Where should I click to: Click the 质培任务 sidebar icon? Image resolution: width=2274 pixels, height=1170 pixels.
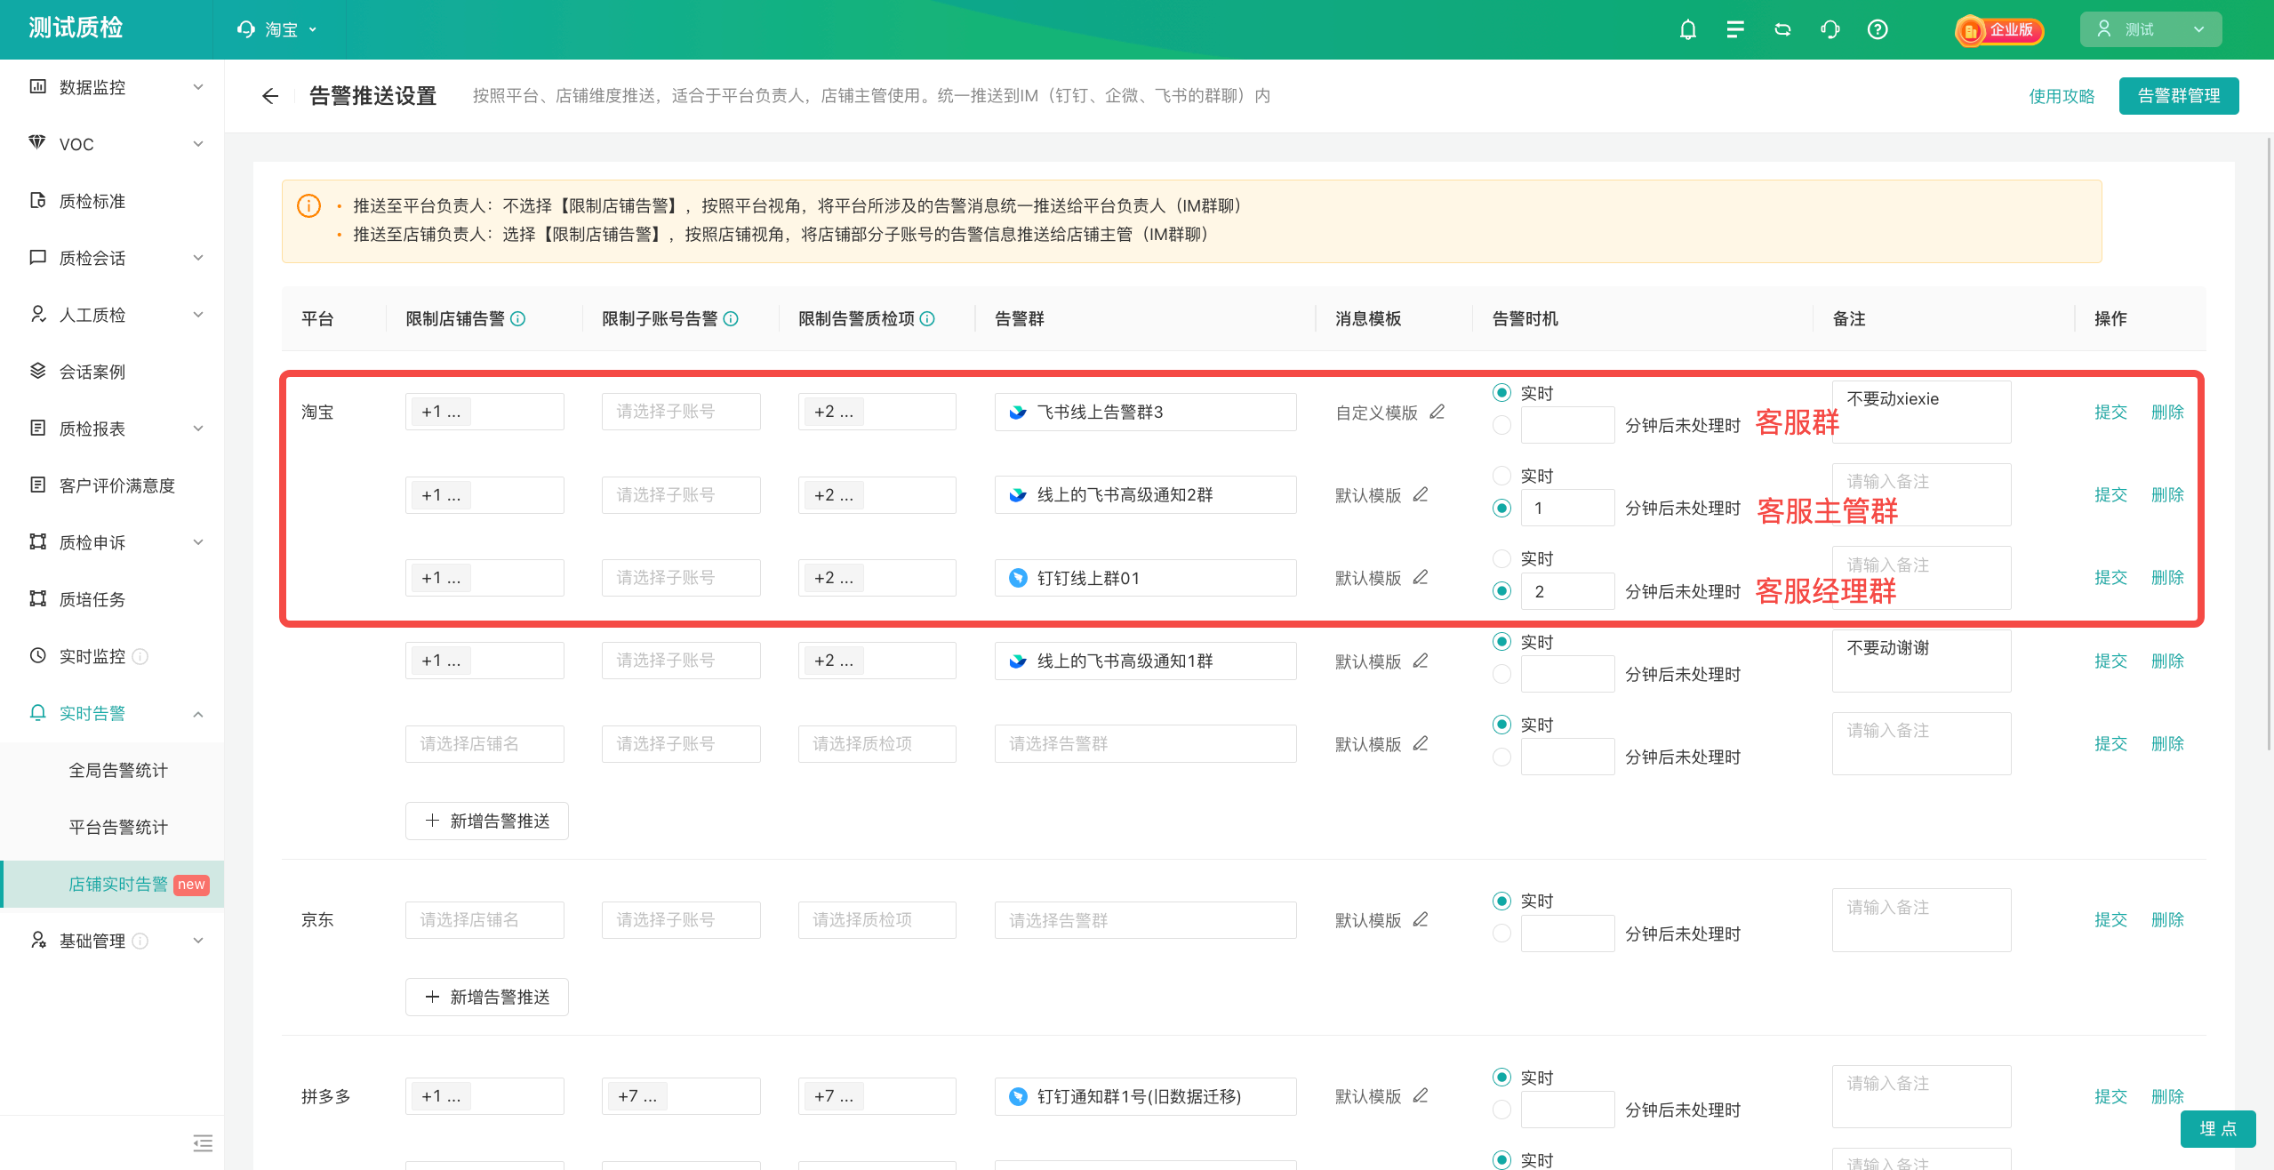tap(37, 598)
